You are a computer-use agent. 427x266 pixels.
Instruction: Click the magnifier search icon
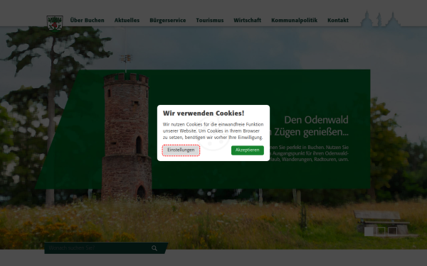click(154, 248)
